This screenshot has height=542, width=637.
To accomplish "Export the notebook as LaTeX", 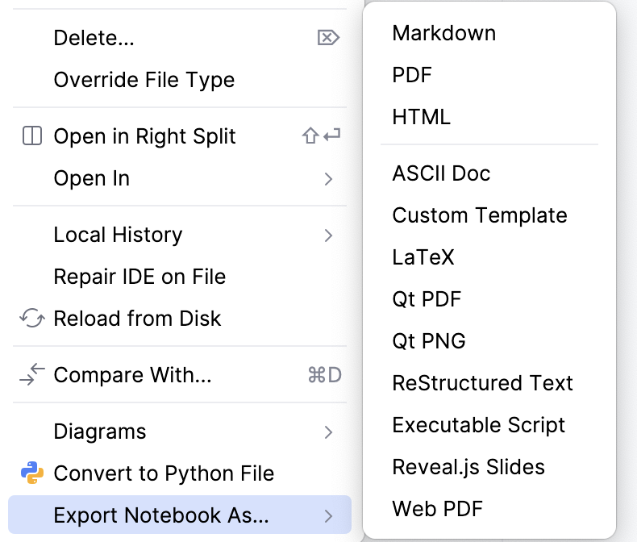I will pyautogui.click(x=423, y=257).
